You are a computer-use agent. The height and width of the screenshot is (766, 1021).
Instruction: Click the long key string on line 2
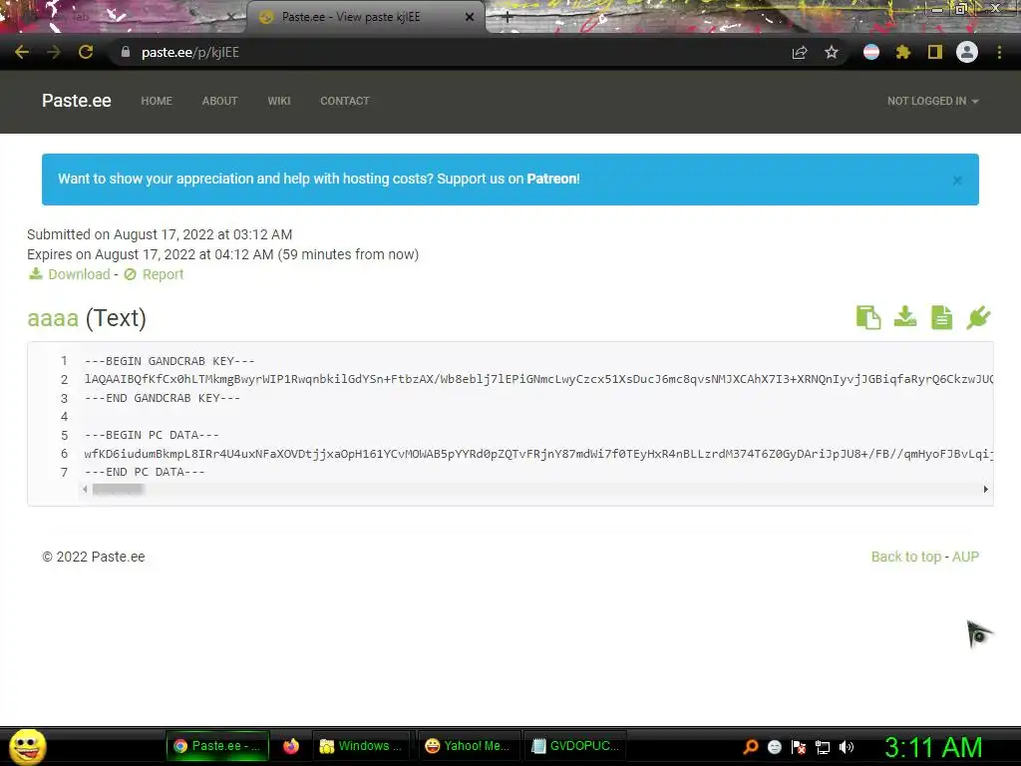[x=538, y=379]
